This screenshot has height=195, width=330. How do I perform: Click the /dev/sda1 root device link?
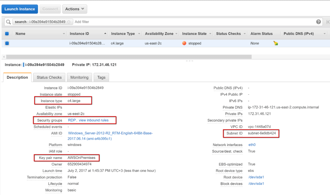coord(256,177)
